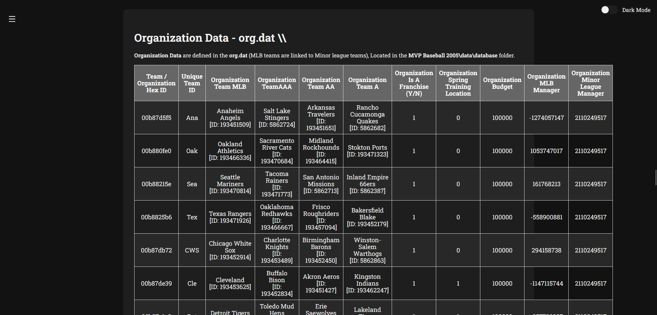Click the hex ID cell 00b88215e
The width and height of the screenshot is (657, 315).
(x=156, y=184)
